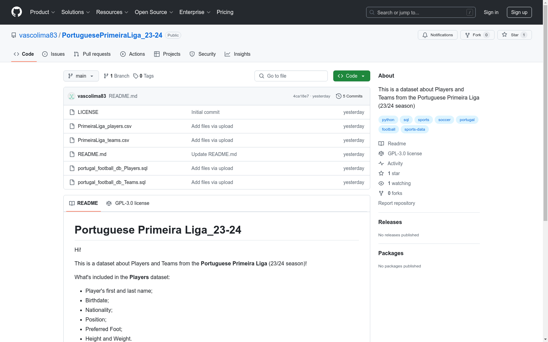
Task: Click the python topic tag
Action: (x=388, y=120)
